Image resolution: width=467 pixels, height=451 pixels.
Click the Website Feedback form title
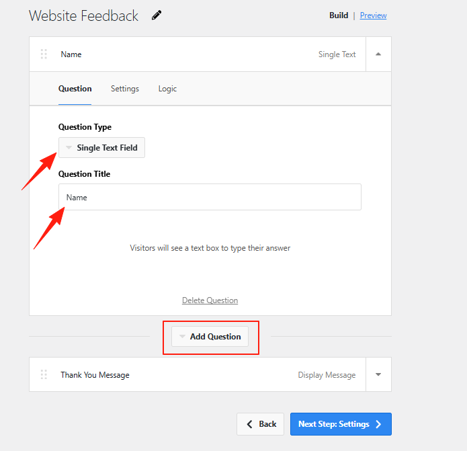tap(83, 15)
